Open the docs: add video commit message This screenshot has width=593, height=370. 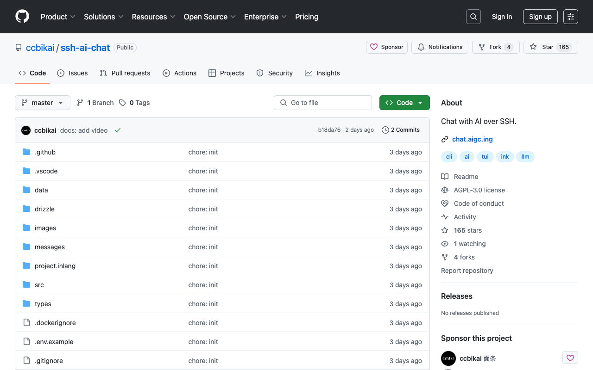84,130
